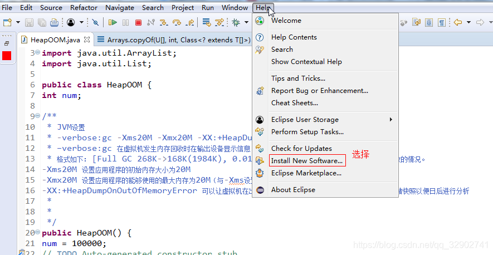The width and height of the screenshot is (493, 255).
Task: Choose Help Contents
Action: [x=325, y=37]
